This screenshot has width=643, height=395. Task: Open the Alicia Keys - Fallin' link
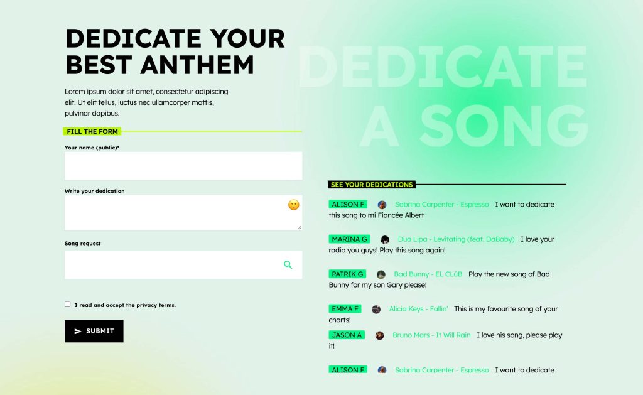tap(419, 308)
